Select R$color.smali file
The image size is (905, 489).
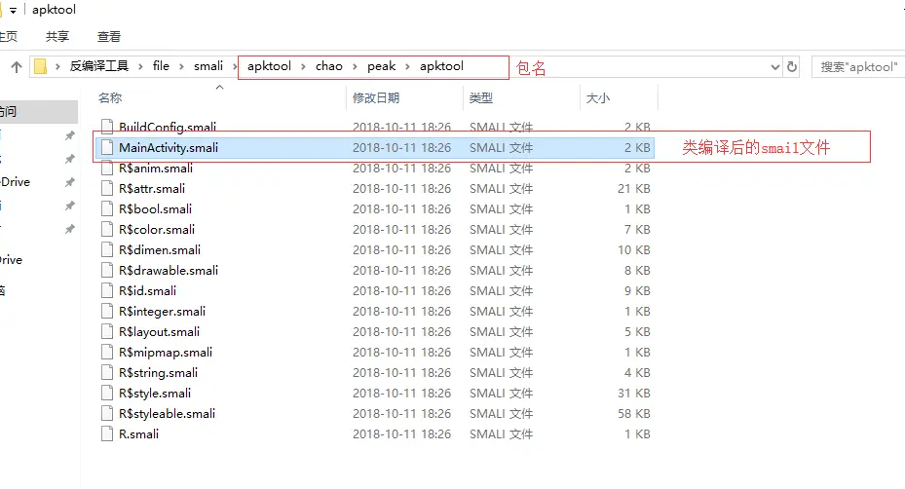click(x=157, y=230)
